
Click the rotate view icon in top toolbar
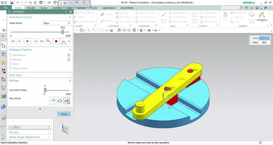click(x=129, y=30)
